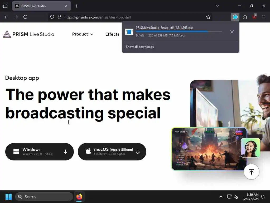
Task: Open Firefox from the taskbar
Action: pos(79,197)
